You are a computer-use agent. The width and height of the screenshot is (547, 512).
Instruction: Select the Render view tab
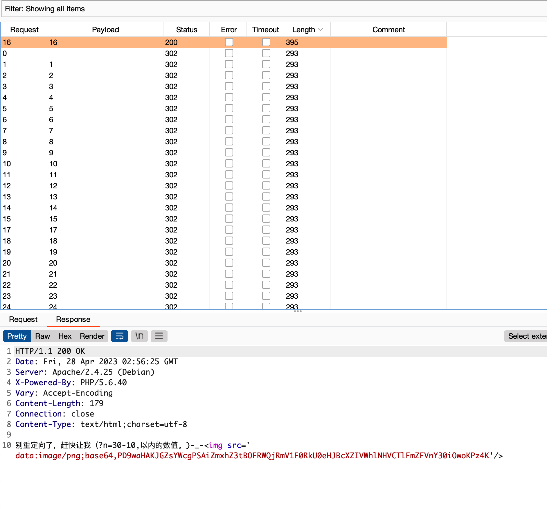point(92,336)
